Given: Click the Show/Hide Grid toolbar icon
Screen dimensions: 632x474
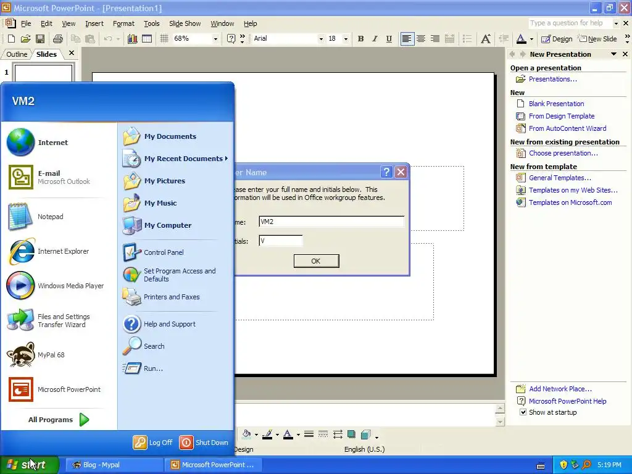Looking at the screenshot, I should 164,39.
